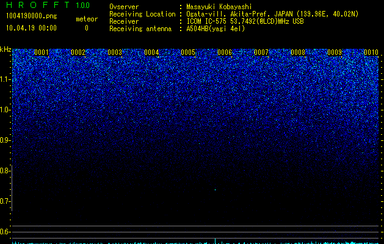Select observer name Masayuki Kobayashi
The width and height of the screenshot is (384, 244).
[219, 7]
